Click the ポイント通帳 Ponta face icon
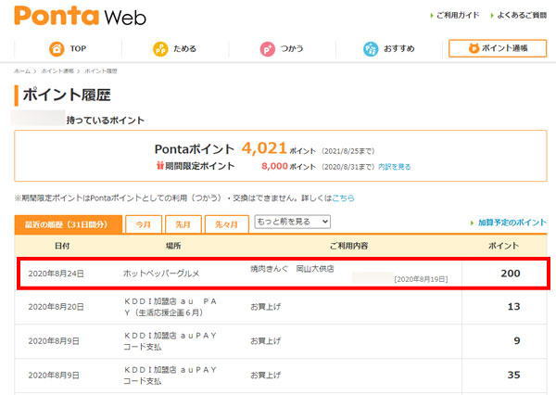Screen dimensions: 556x395 [x=473, y=48]
